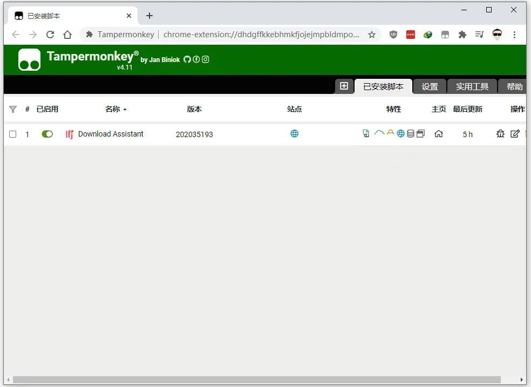Sort by 版本 column header

point(194,109)
